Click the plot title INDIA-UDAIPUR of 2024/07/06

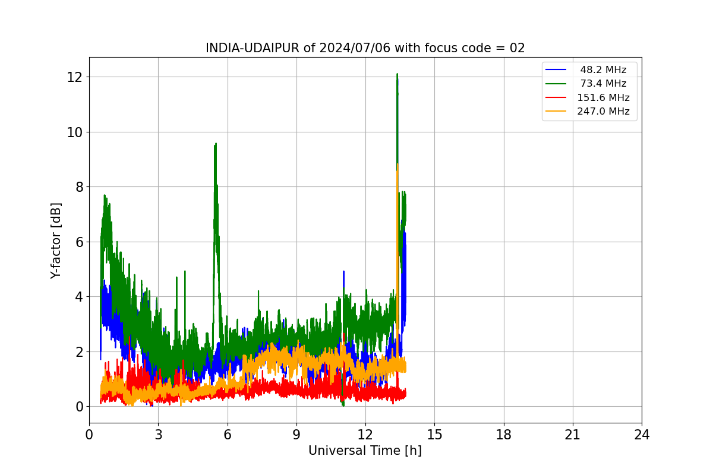click(365, 48)
